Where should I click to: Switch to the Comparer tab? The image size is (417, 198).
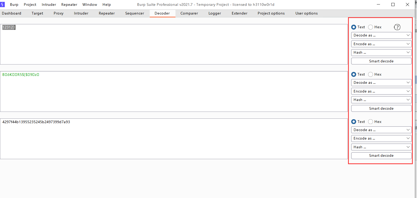click(189, 13)
